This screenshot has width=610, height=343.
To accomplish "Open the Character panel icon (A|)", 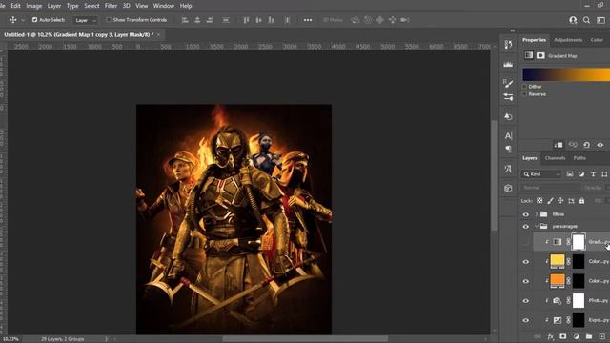I will click(x=508, y=135).
